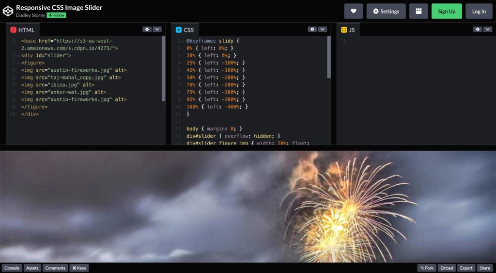Image resolution: width=496 pixels, height=273 pixels.
Task: Fork this pen
Action: [426, 268]
